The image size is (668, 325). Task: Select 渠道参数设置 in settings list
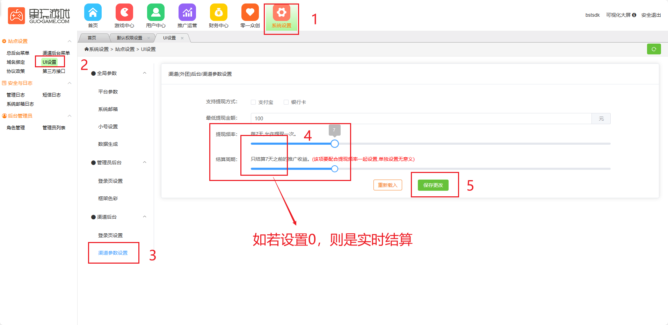[113, 253]
